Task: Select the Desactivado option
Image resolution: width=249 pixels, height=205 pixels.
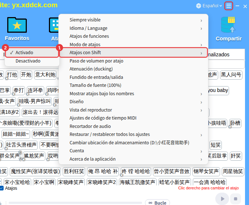Action: 32,61
